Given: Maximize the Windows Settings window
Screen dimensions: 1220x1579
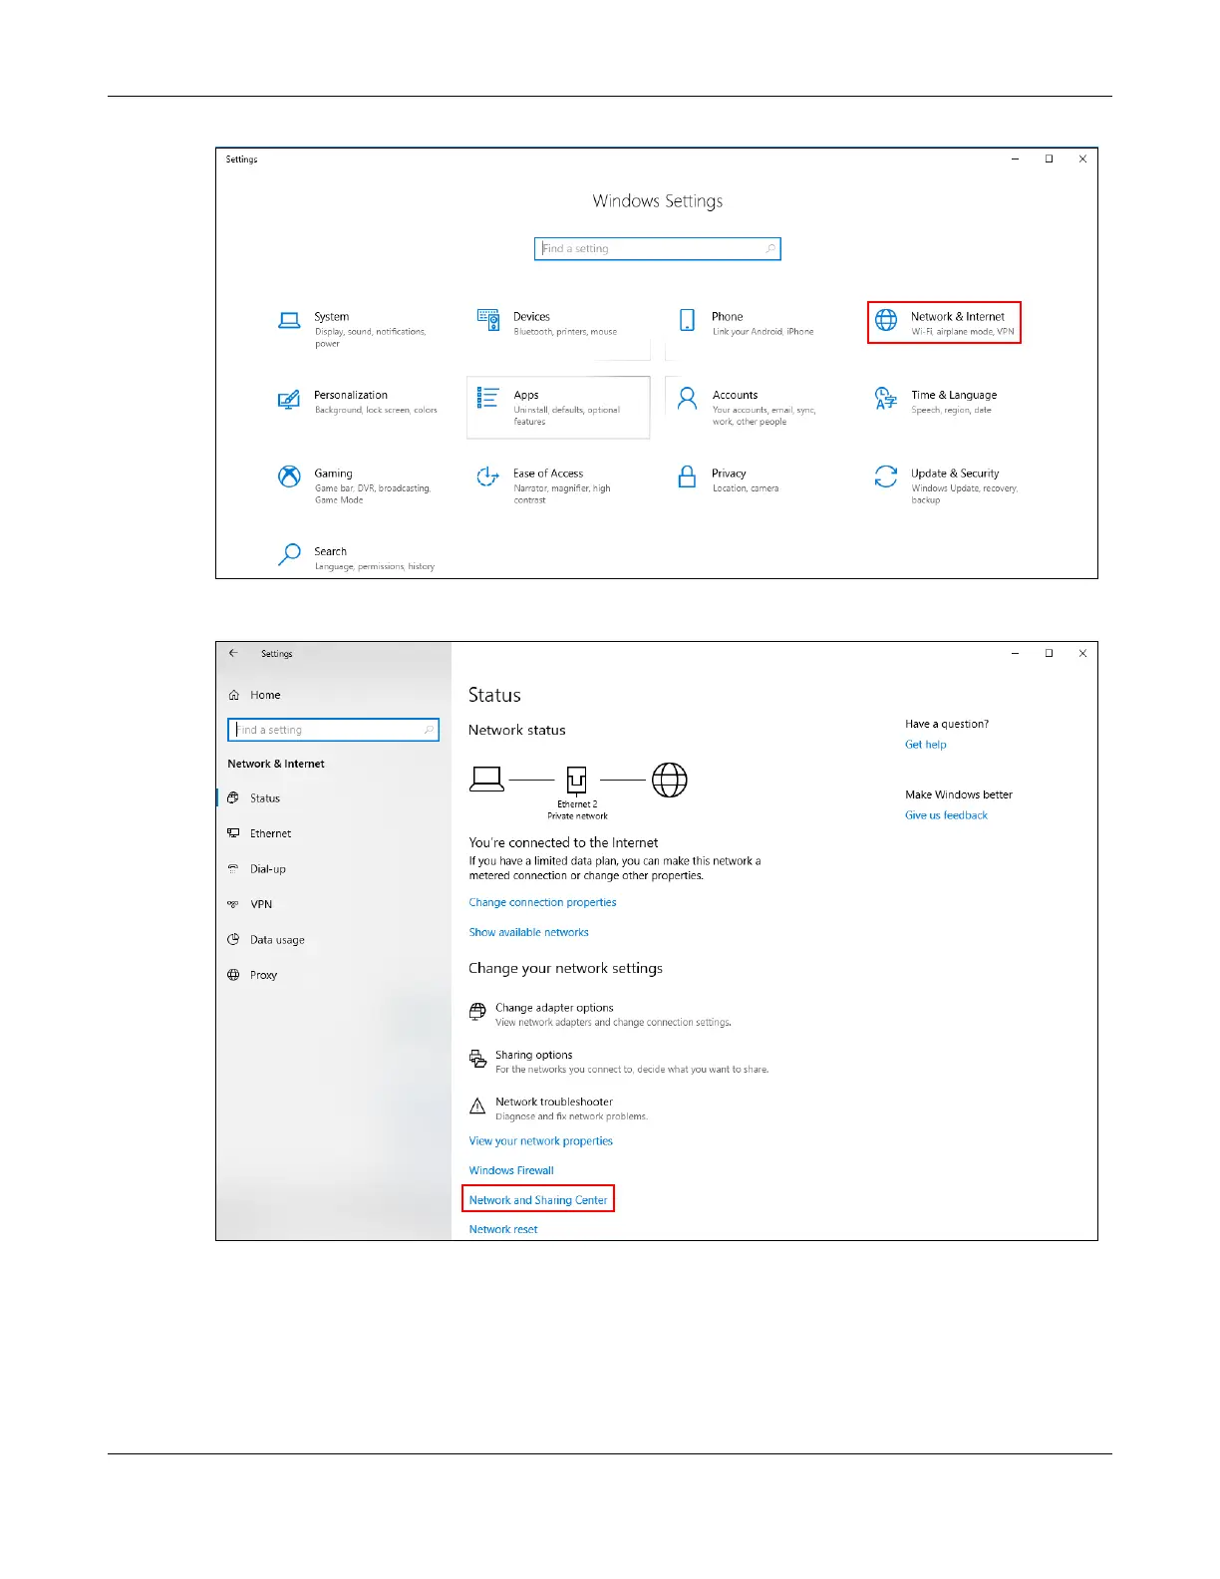Looking at the screenshot, I should pos(1049,158).
